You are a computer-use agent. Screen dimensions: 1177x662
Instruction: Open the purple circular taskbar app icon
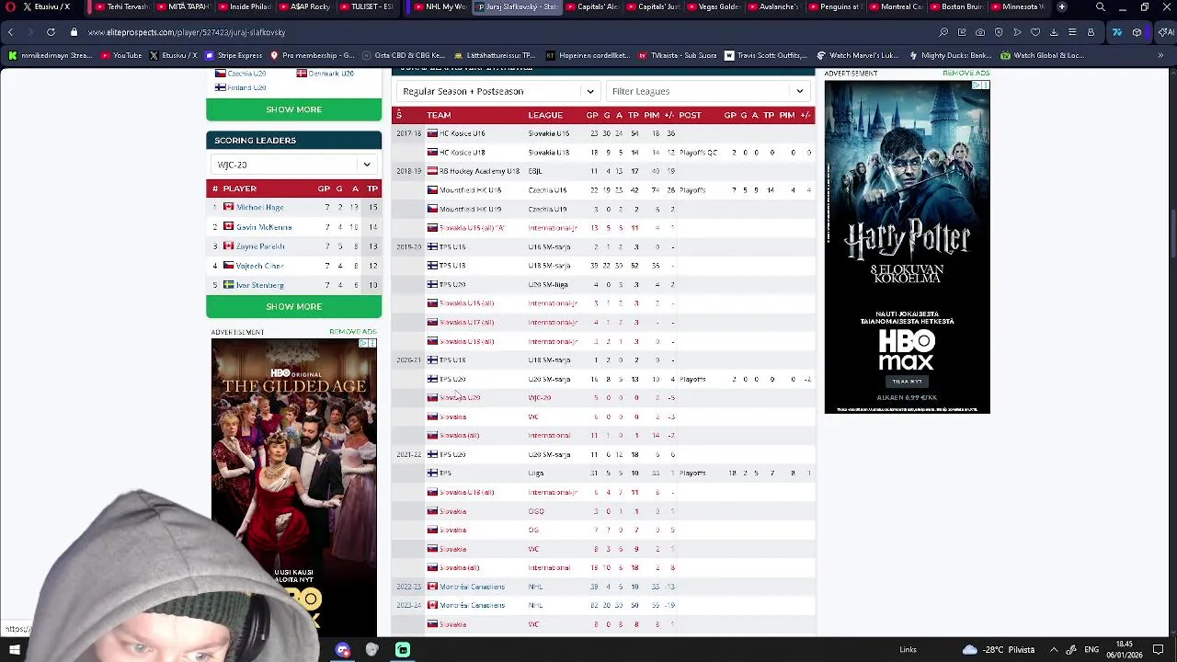pos(343,650)
